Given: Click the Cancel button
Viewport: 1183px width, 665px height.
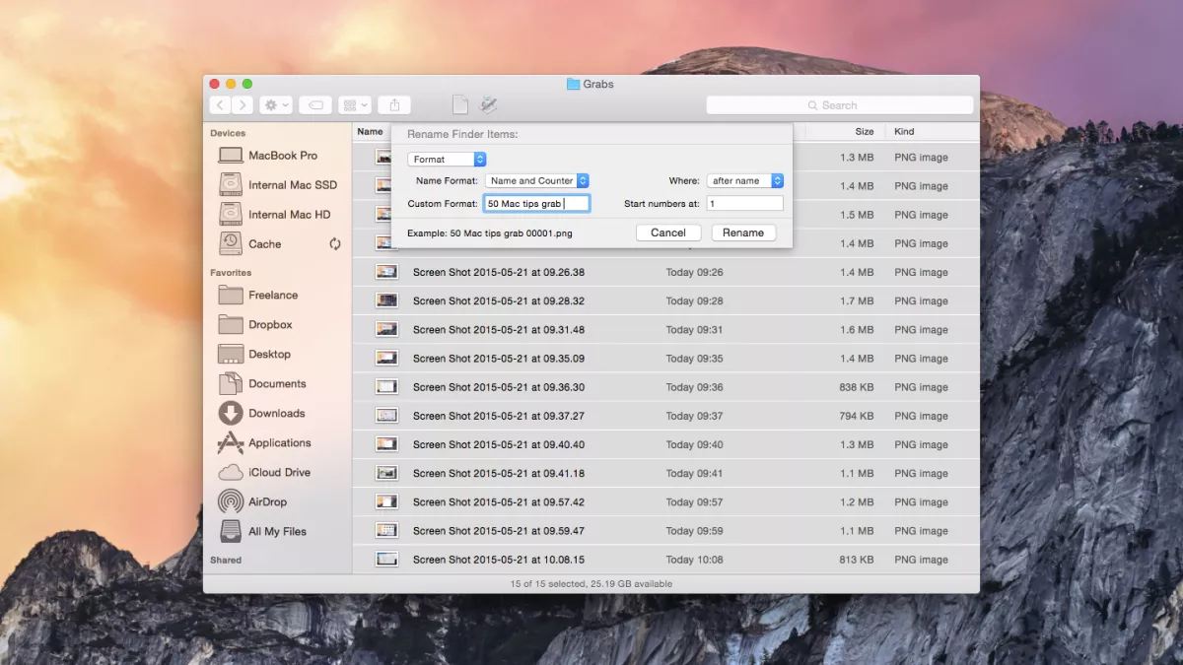Looking at the screenshot, I should [668, 233].
